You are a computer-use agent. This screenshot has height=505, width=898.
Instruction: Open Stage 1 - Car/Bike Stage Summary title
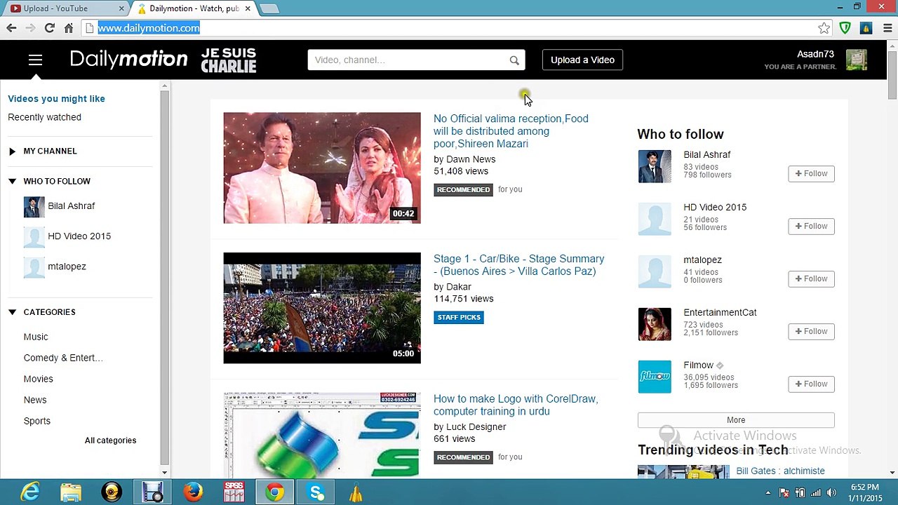point(518,265)
